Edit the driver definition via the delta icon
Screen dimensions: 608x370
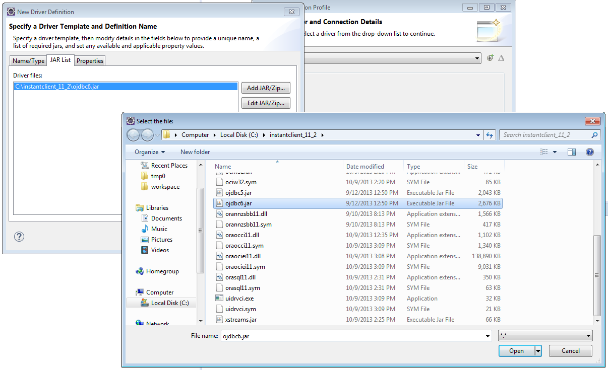[x=502, y=58]
